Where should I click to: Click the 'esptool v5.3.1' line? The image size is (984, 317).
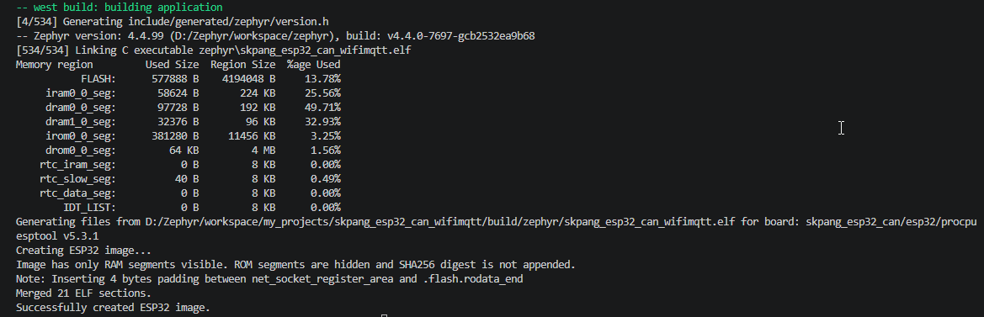(x=57, y=236)
